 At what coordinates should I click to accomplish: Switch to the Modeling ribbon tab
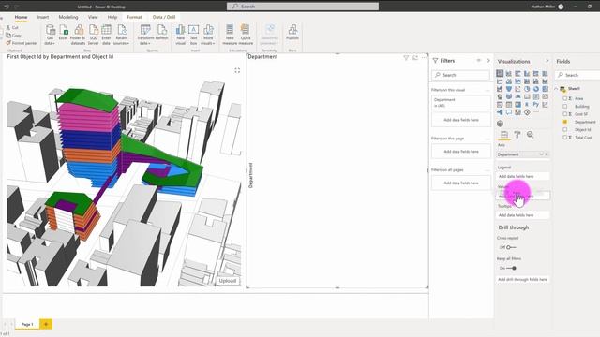pos(68,17)
